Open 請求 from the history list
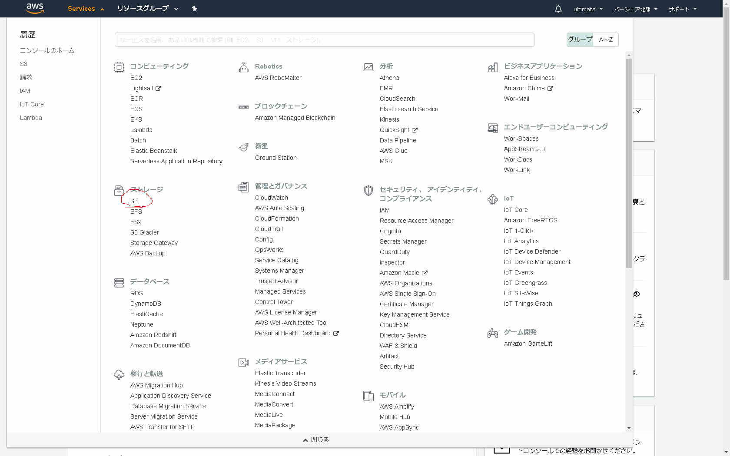 click(26, 77)
